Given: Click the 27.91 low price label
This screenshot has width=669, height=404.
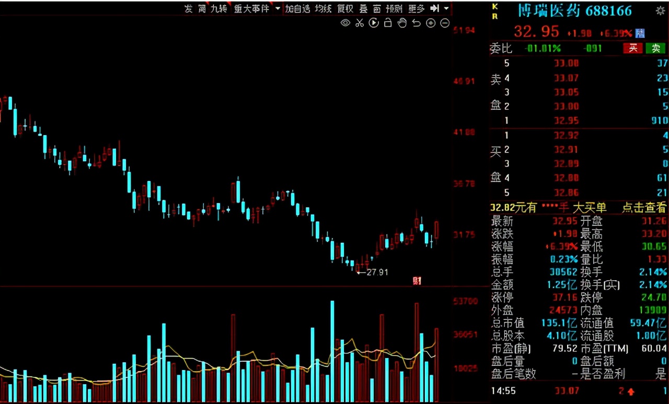Looking at the screenshot, I should tap(377, 272).
